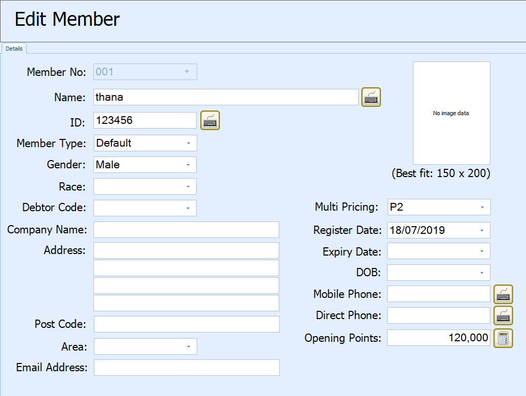Open keyboard icon beside Mobile Phone
Viewport: 526px width, 396px height.
[x=503, y=294]
